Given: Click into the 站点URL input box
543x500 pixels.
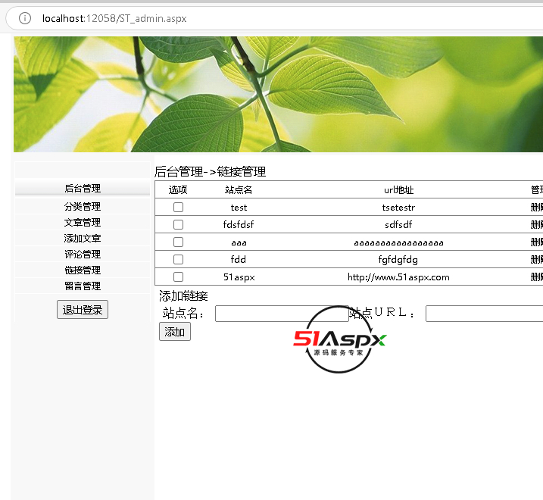Looking at the screenshot, I should tap(483, 314).
